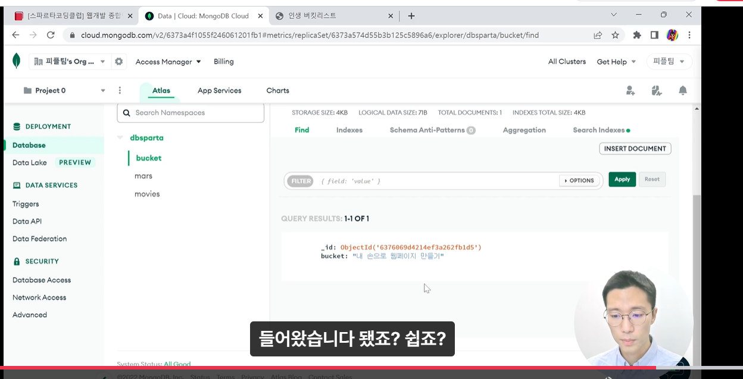The width and height of the screenshot is (743, 379).
Task: Go to All Clusters
Action: (567, 62)
